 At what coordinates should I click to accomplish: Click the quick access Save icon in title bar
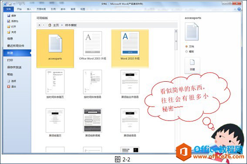click(x=10, y=4)
